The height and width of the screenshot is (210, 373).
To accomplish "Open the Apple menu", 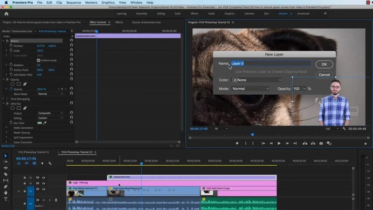I will tap(6, 2).
